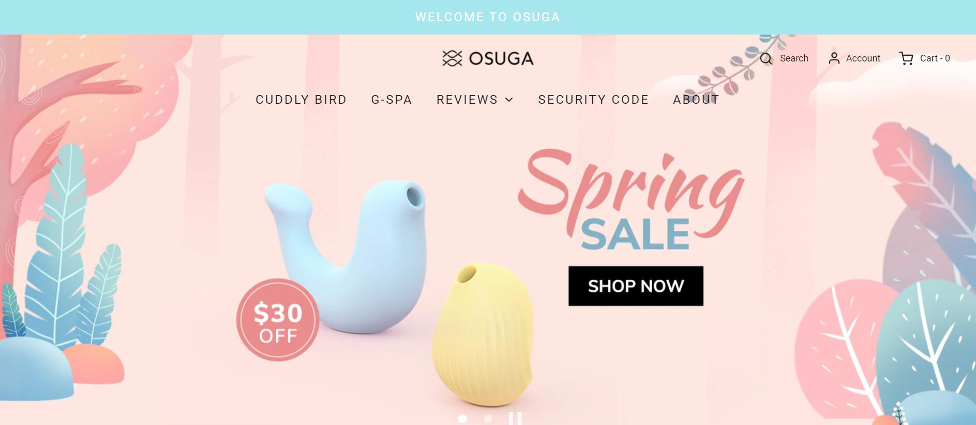The width and height of the screenshot is (976, 425).
Task: Click the OSUGA logo
Action: pos(488,58)
